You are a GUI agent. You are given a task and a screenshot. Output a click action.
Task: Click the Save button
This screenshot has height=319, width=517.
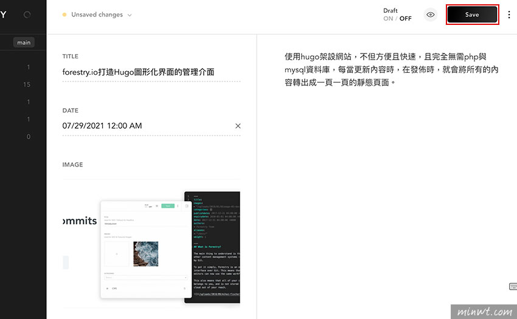coord(472,15)
